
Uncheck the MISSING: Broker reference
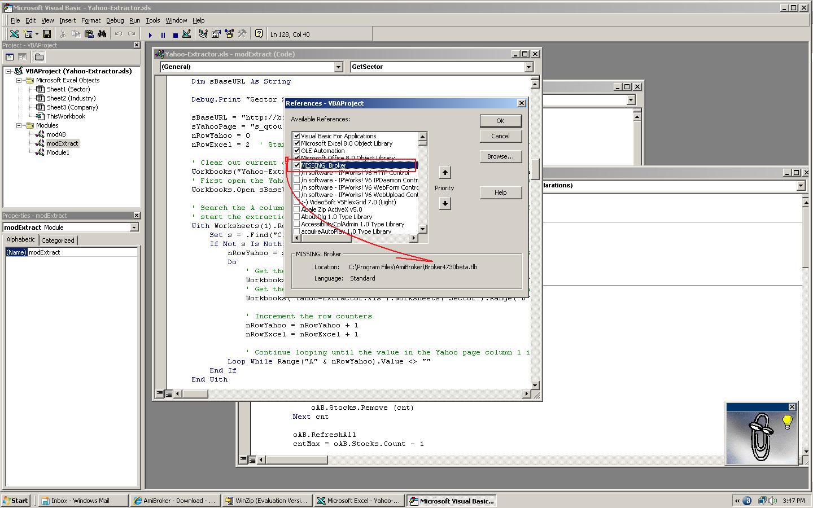296,165
